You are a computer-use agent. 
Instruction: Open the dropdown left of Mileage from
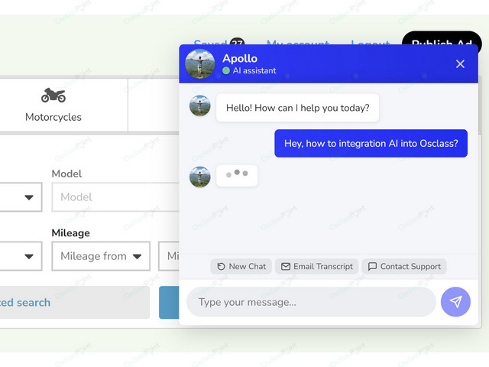tap(21, 256)
